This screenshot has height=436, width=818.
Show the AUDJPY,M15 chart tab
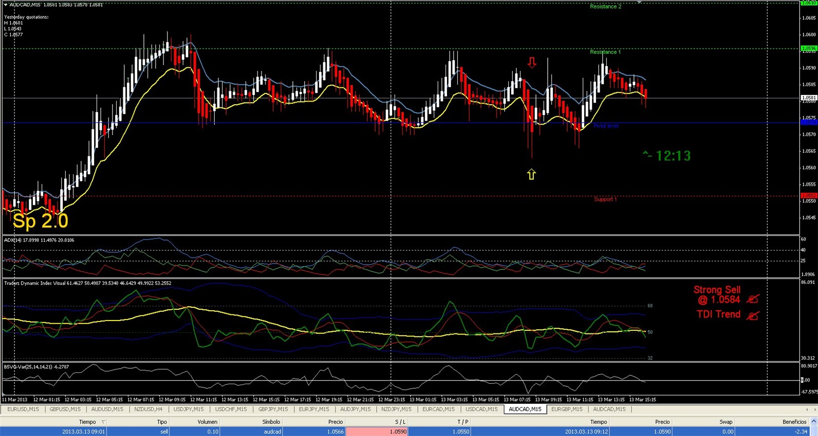[355, 409]
